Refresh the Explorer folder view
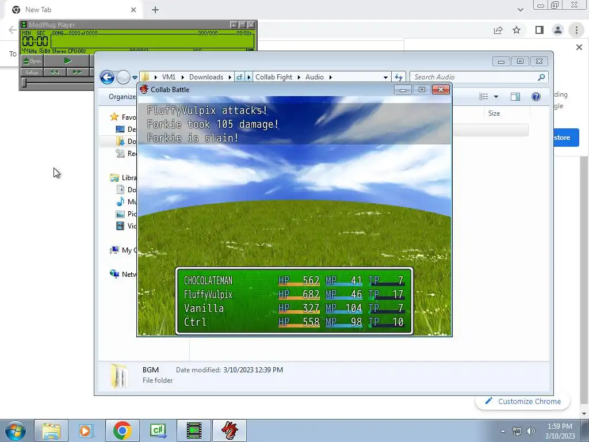Viewport: 589px width, 442px height. pyautogui.click(x=399, y=78)
